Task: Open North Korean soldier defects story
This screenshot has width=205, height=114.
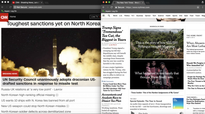Action: coord(36,112)
